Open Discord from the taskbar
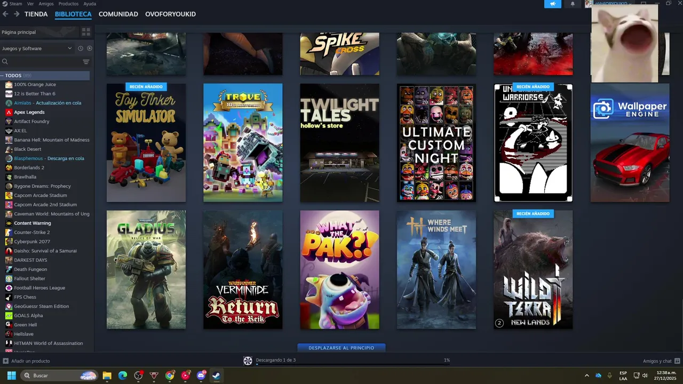The width and height of the screenshot is (683, 384). [x=201, y=375]
